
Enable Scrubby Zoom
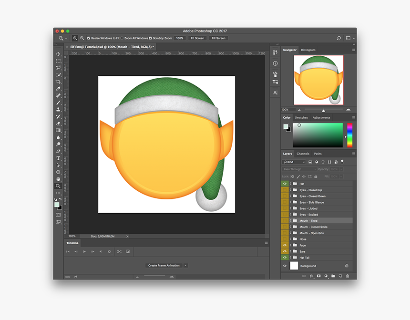pyautogui.click(x=150, y=38)
